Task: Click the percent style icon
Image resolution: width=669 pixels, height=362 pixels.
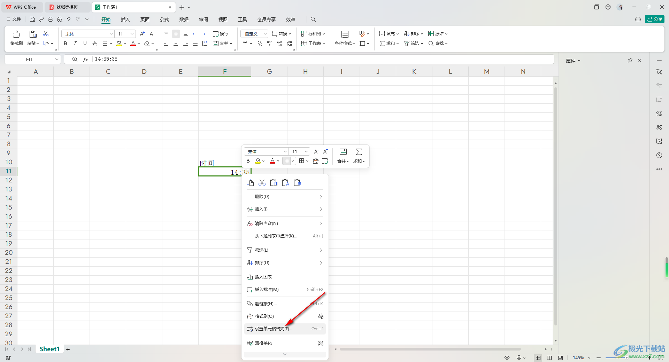Action: click(260, 44)
